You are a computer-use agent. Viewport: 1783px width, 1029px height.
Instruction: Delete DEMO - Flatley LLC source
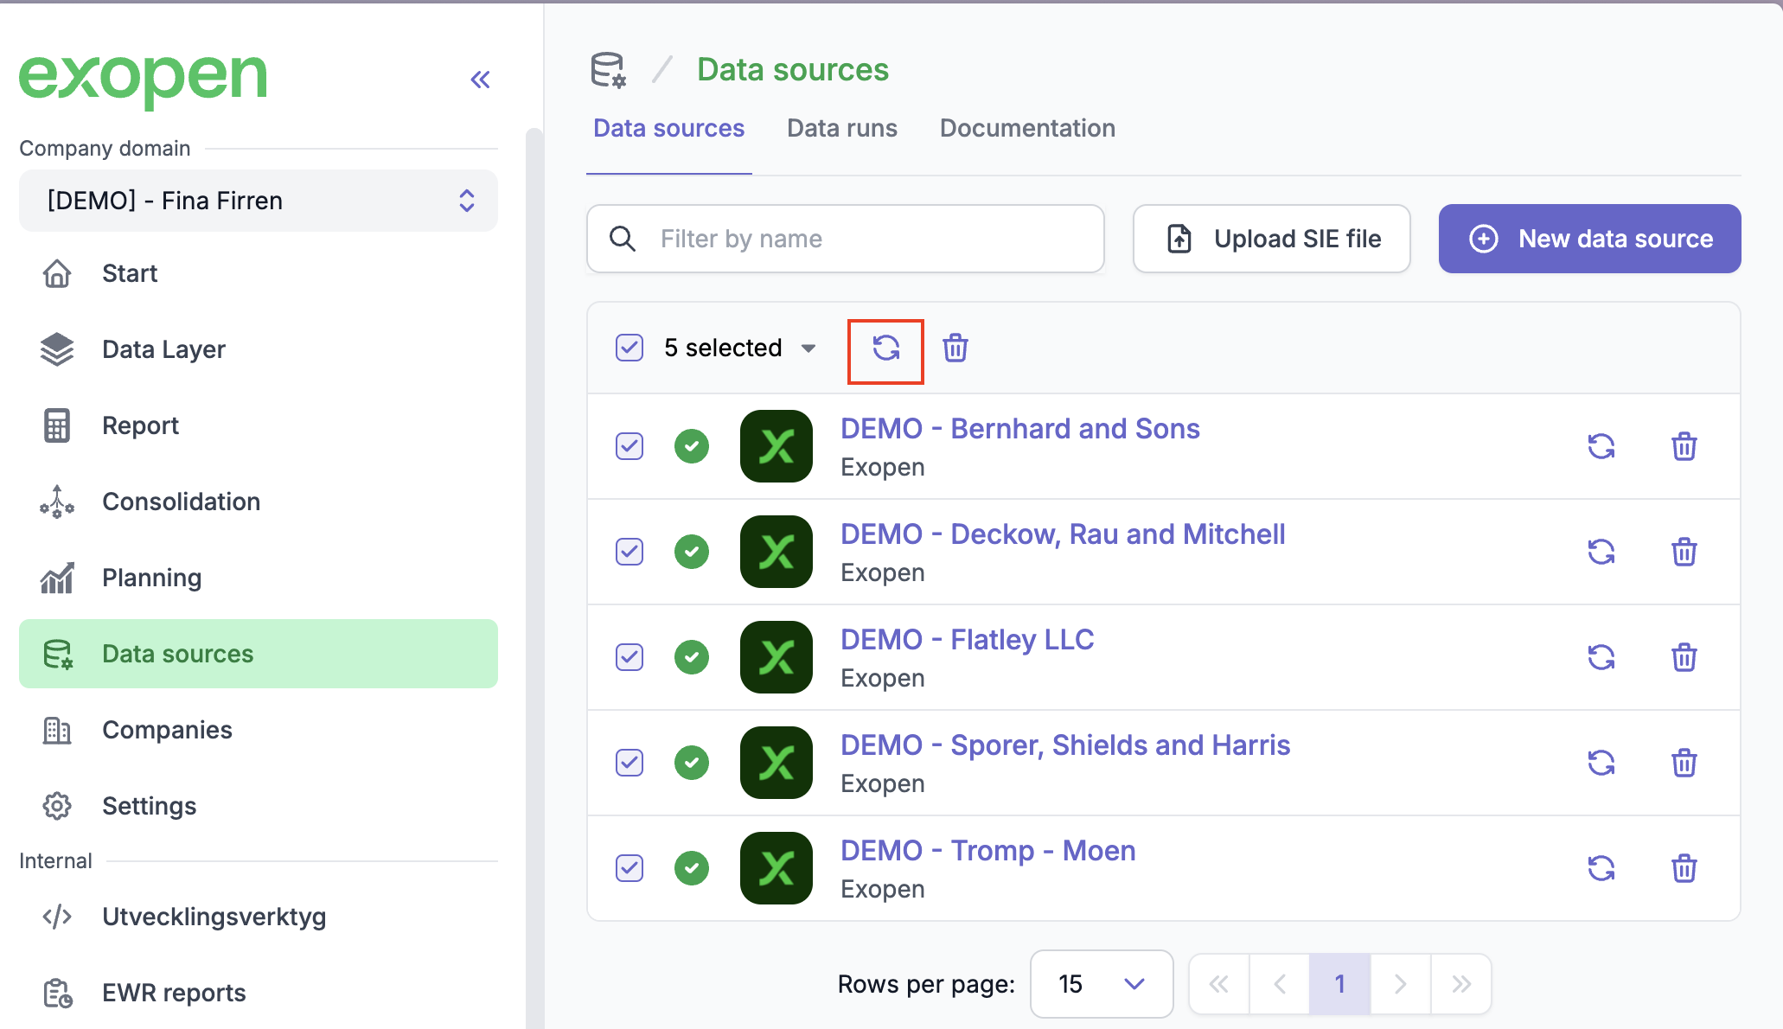[x=1684, y=657]
